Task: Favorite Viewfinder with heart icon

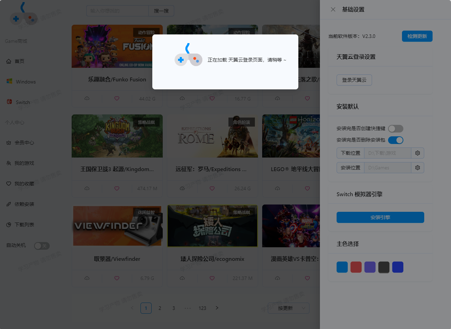Action: click(x=117, y=278)
